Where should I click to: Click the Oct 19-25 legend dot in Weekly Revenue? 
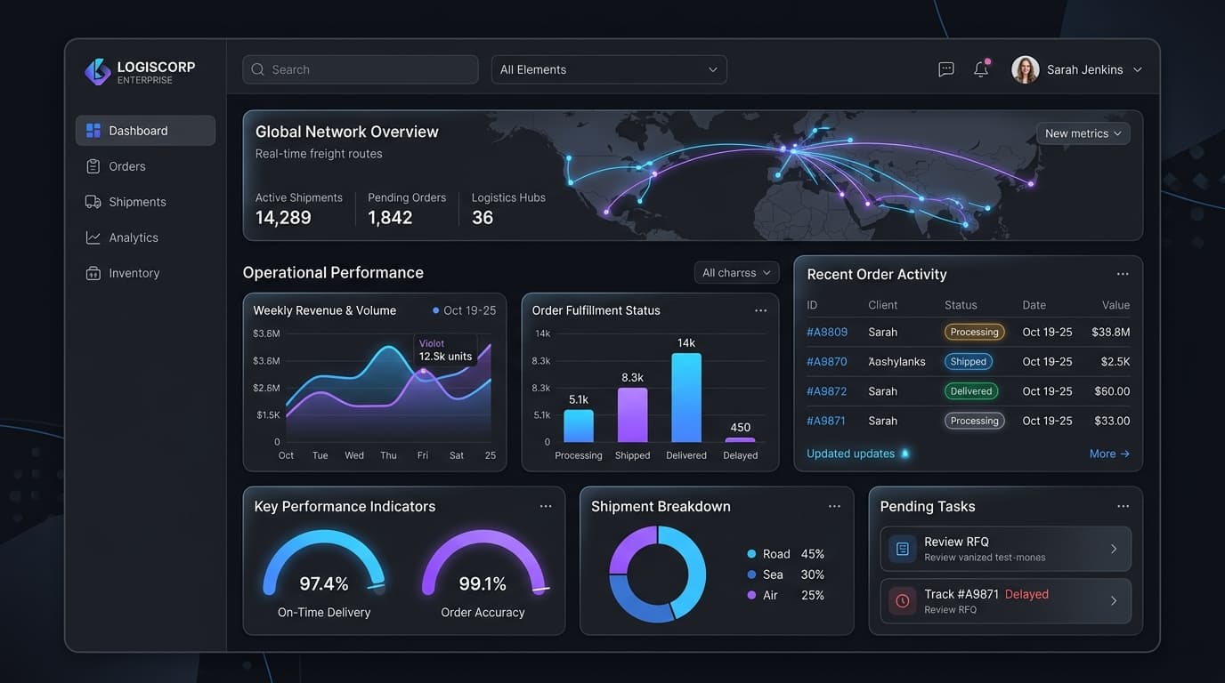pos(436,310)
